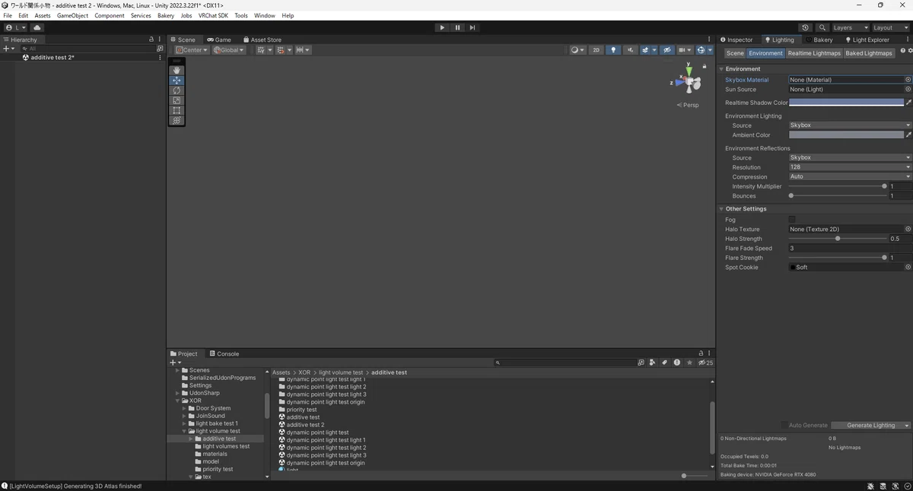Collapse the Other Settings section
The image size is (913, 491).
tap(721, 209)
